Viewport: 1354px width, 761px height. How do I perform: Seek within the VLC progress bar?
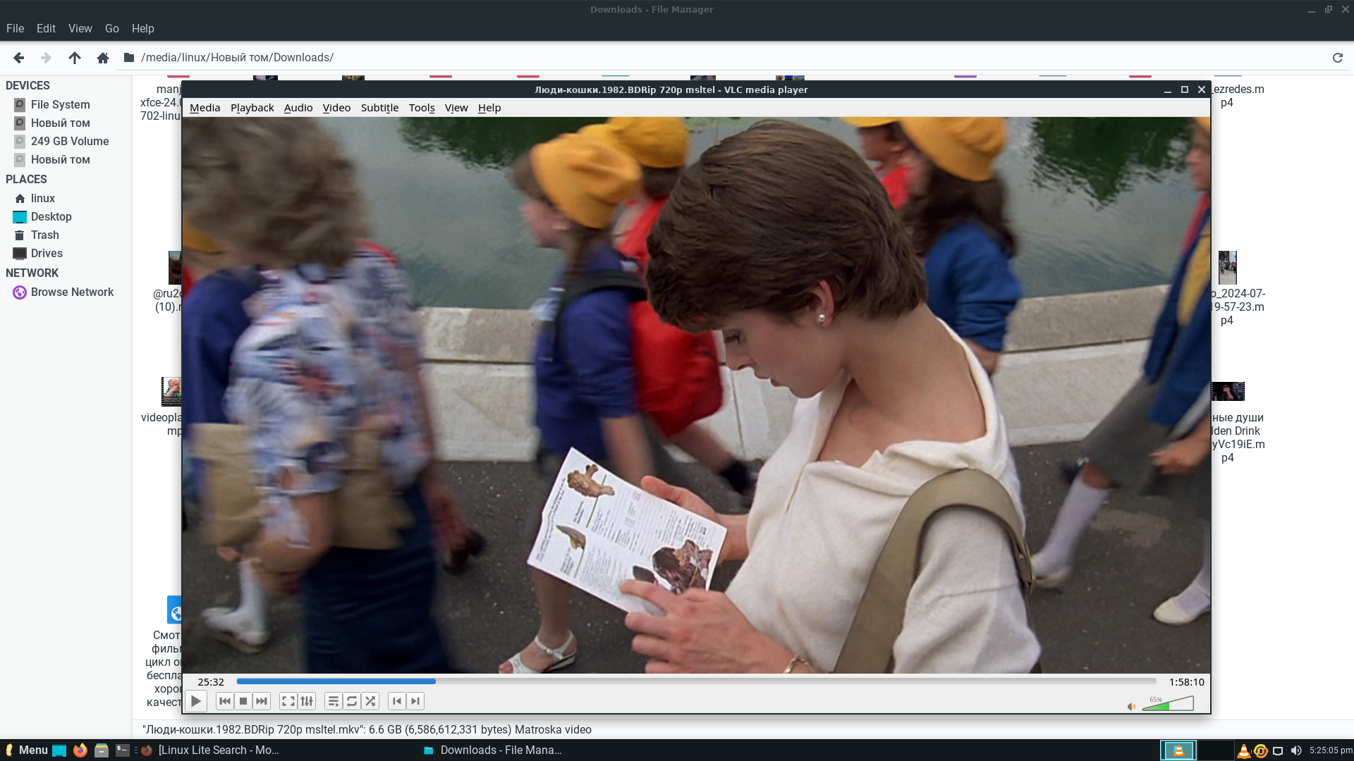coord(696,681)
